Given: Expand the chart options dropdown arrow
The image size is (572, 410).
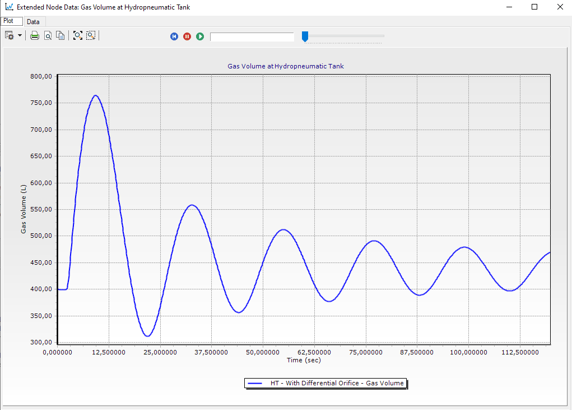Looking at the screenshot, I should [x=20, y=35].
